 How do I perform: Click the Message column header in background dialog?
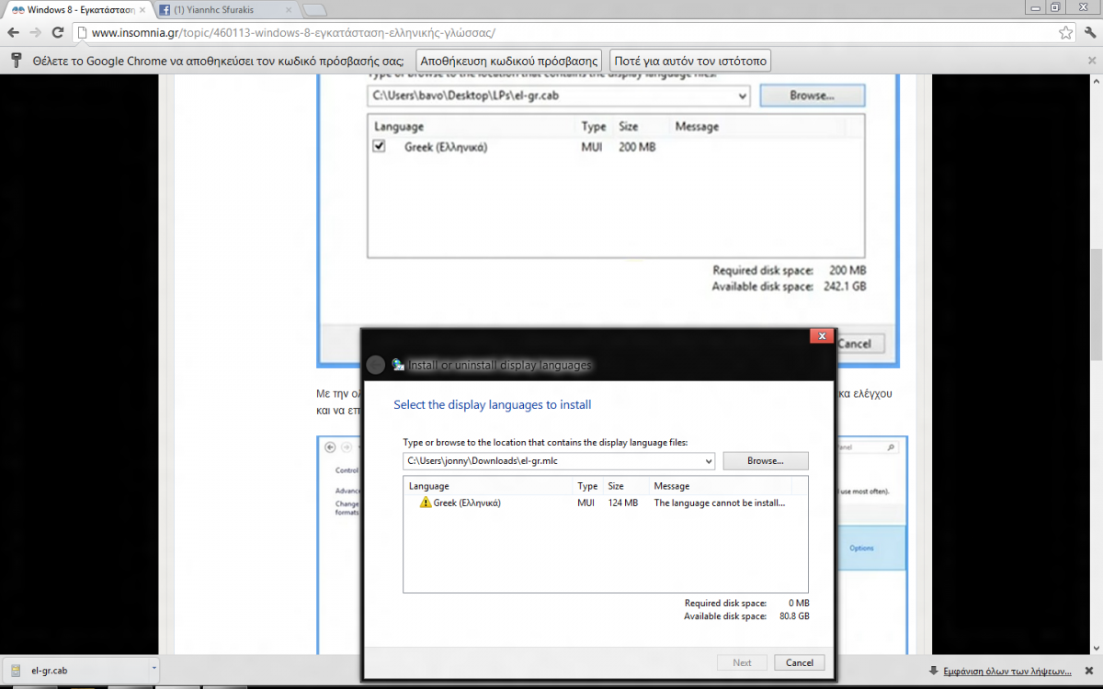click(x=697, y=127)
